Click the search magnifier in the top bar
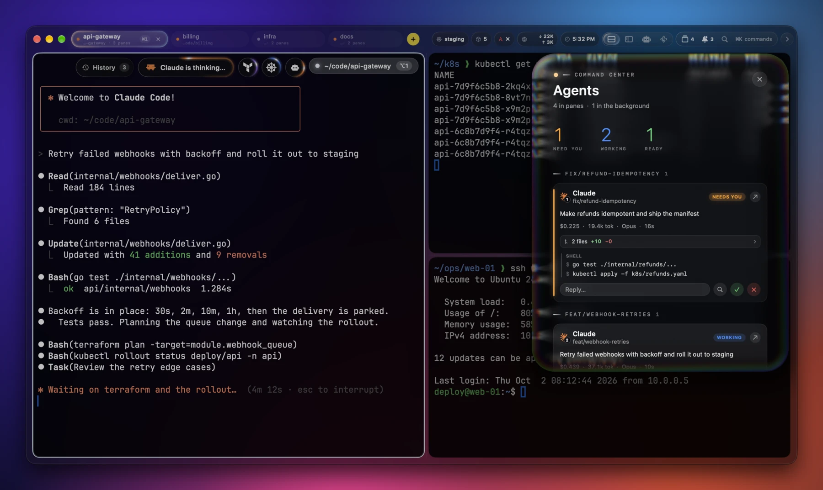This screenshot has width=823, height=490. click(725, 39)
